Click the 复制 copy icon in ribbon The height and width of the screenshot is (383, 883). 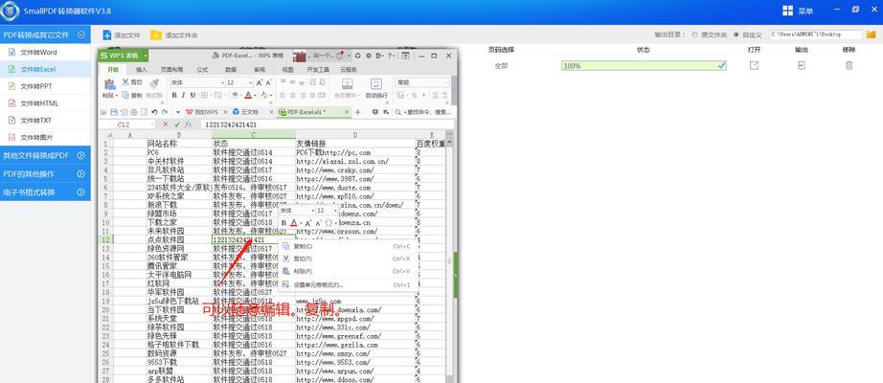point(125,95)
